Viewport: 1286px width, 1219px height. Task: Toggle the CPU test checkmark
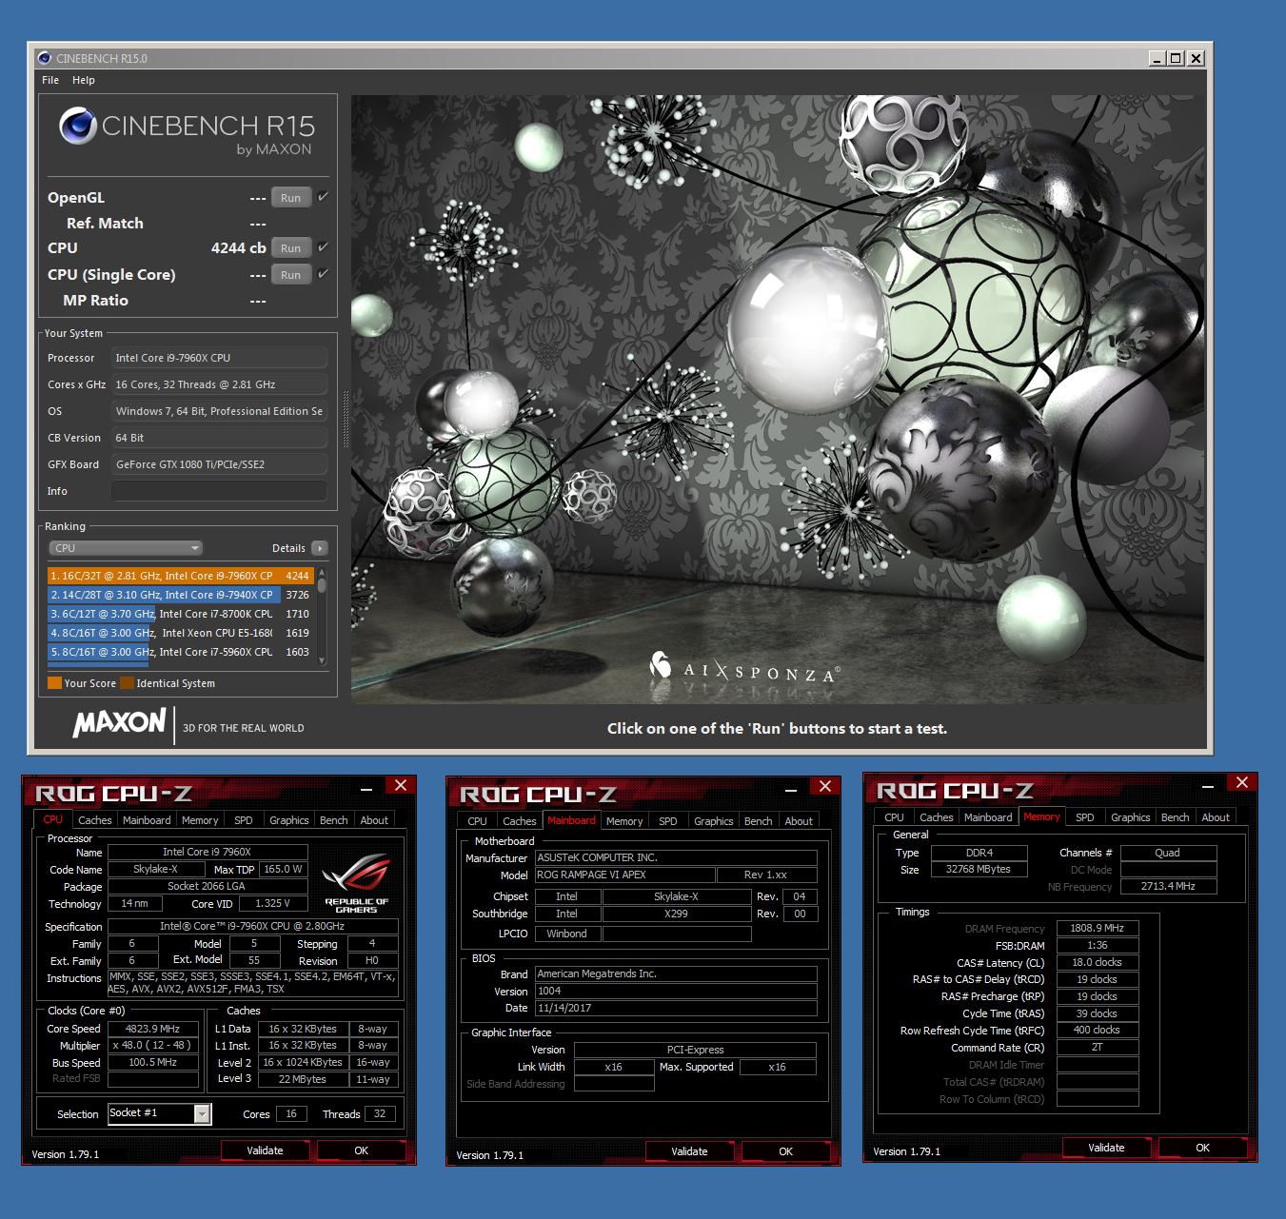(323, 247)
